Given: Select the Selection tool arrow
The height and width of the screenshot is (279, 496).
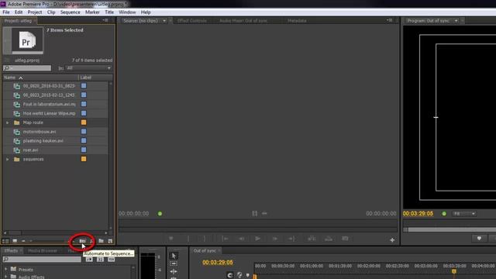Looking at the screenshot, I should tap(174, 256).
